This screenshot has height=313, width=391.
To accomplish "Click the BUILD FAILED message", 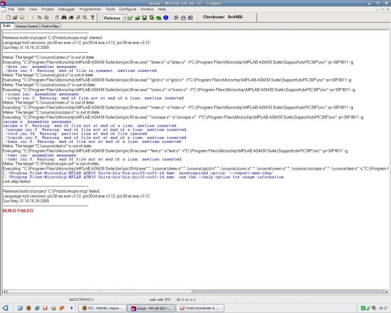I will point(18,211).
